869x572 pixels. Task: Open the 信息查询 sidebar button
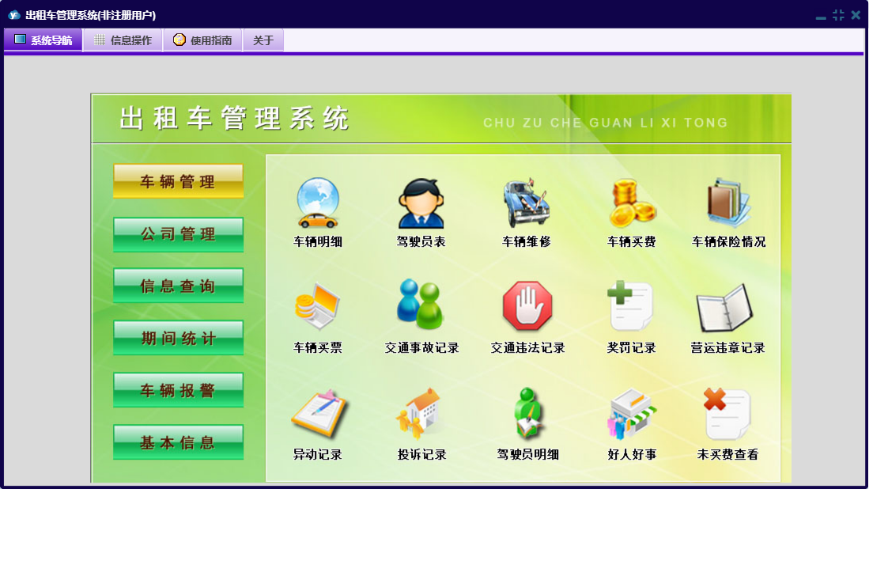(x=178, y=286)
